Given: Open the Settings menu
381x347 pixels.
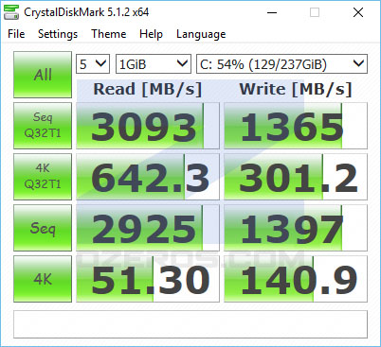Looking at the screenshot, I should (58, 34).
